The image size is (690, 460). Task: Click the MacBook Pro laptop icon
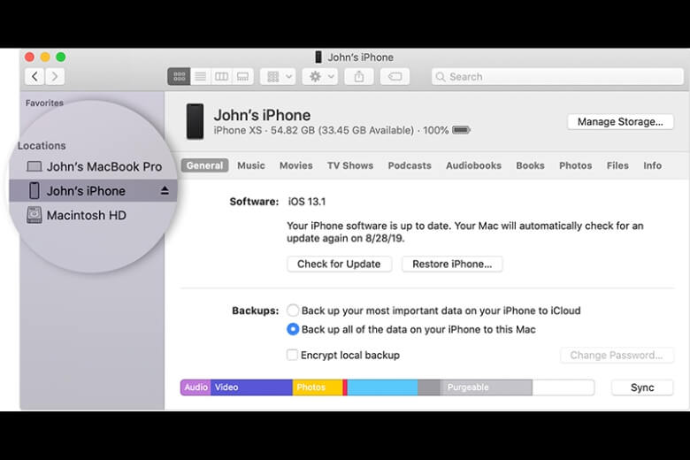[34, 166]
